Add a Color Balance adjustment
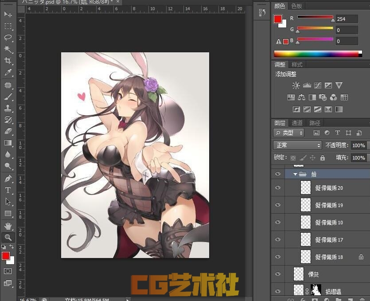Image resolution: width=370 pixels, height=301 pixels. coord(302,97)
